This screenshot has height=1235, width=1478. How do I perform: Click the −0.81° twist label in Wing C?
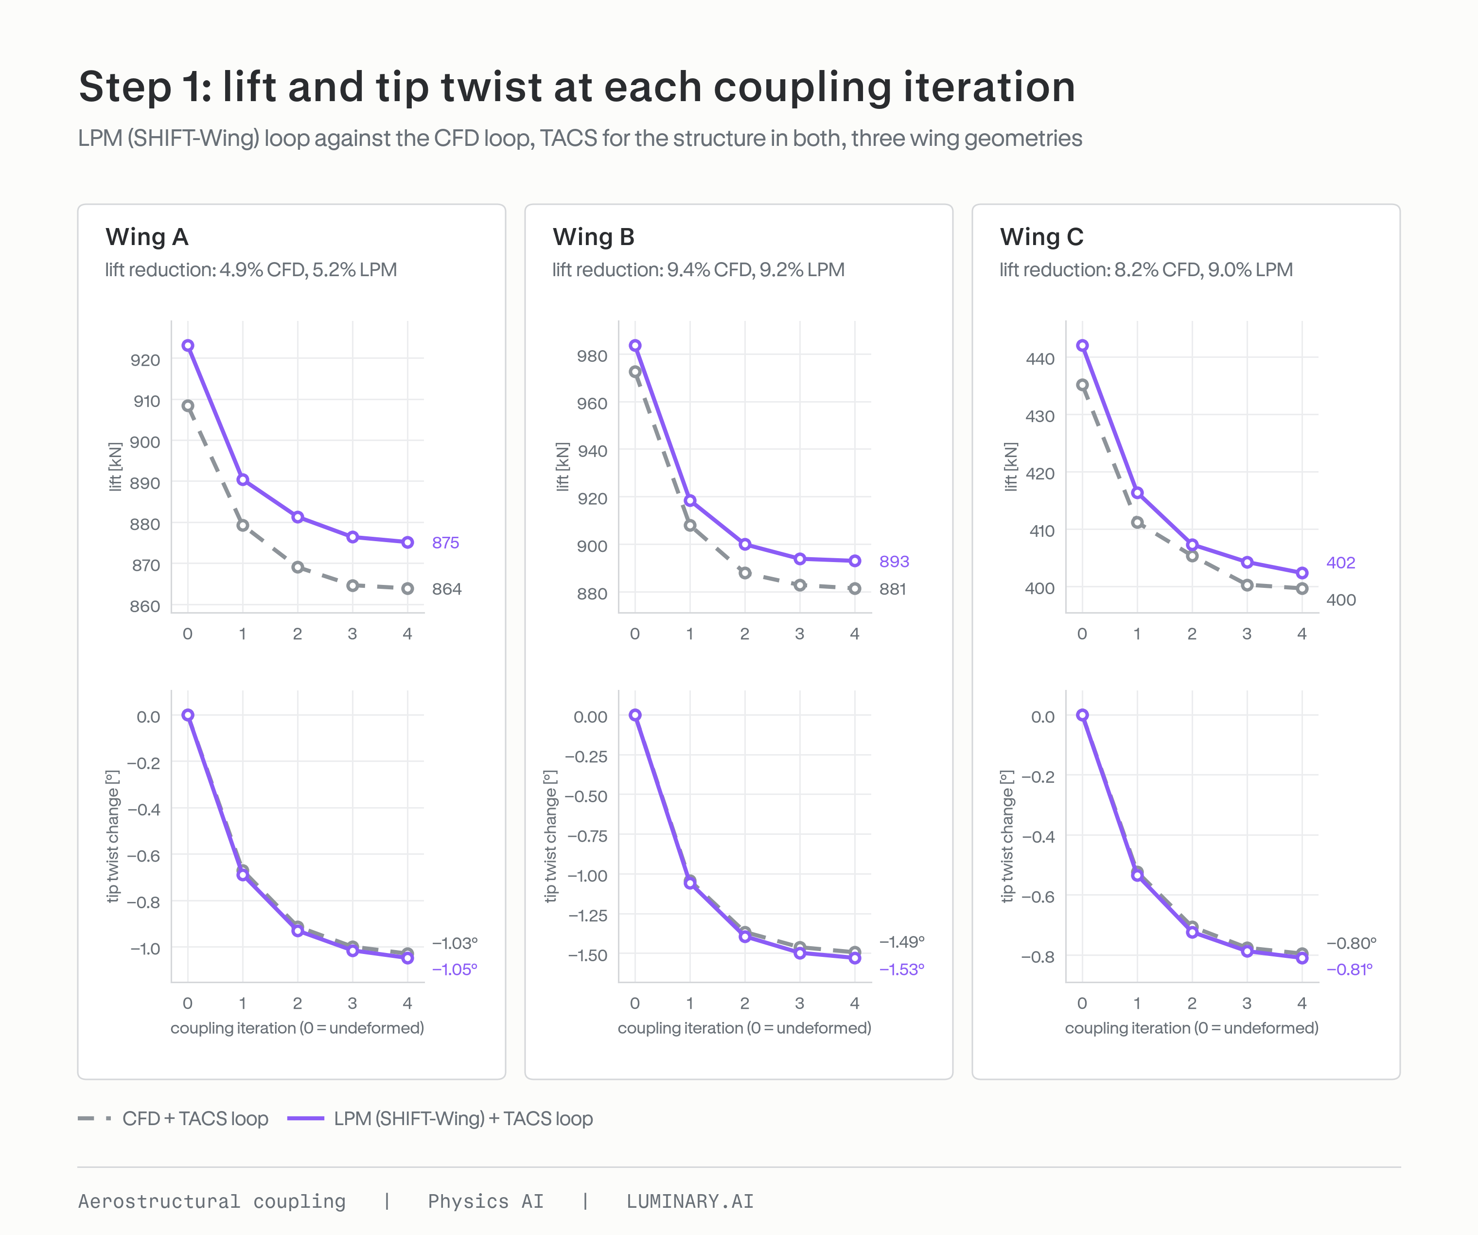(1349, 969)
